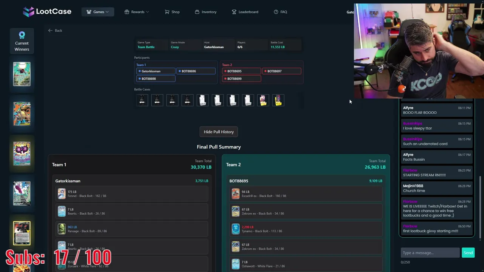484x272 pixels.
Task: Click the chat message 'Facts Bussin'
Action: [x=414, y=159]
